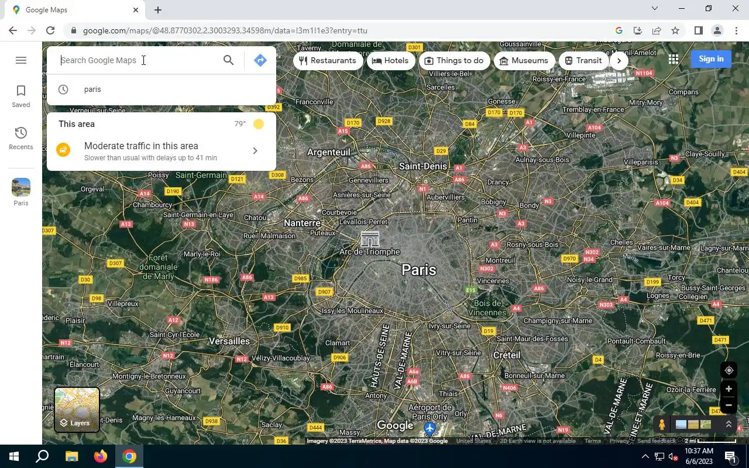Click the sunny weather icon
The width and height of the screenshot is (749, 468).
[x=259, y=124]
